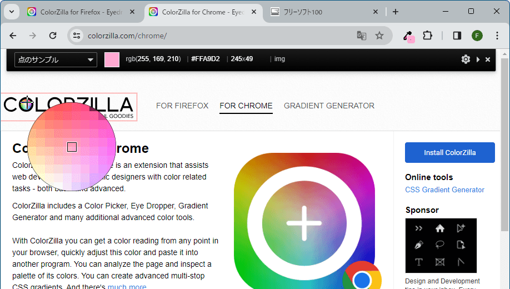Pick the center pixel in magnifier
Viewport: 510px width, 289px height.
pos(72,147)
